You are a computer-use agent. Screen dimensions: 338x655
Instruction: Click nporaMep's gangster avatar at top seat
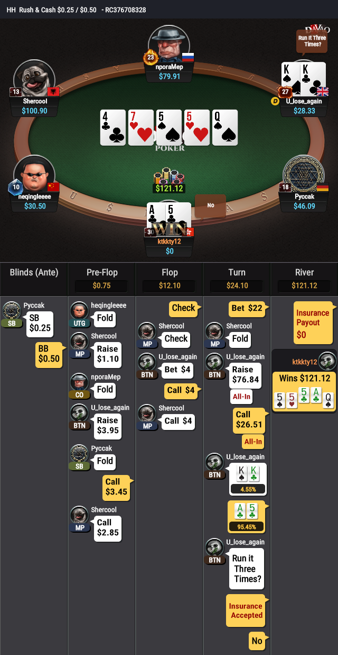169,44
